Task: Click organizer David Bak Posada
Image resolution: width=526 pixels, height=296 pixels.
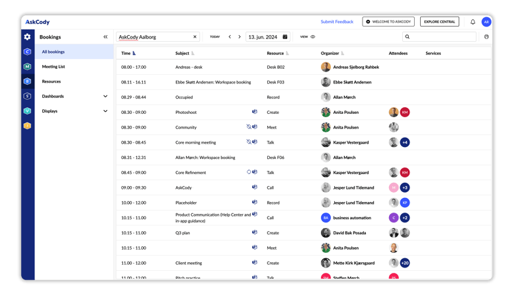Action: 349,233
